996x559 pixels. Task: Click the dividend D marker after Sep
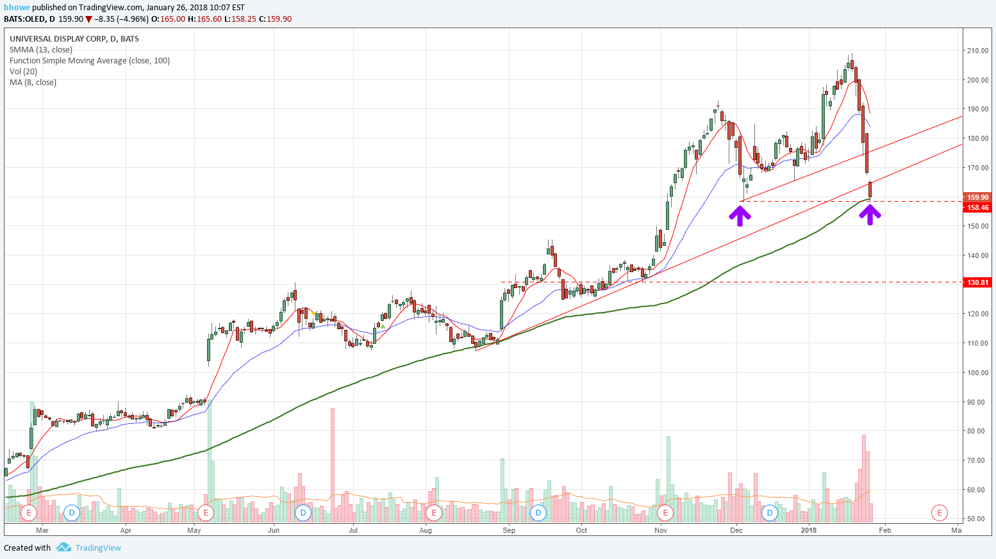[x=538, y=512]
